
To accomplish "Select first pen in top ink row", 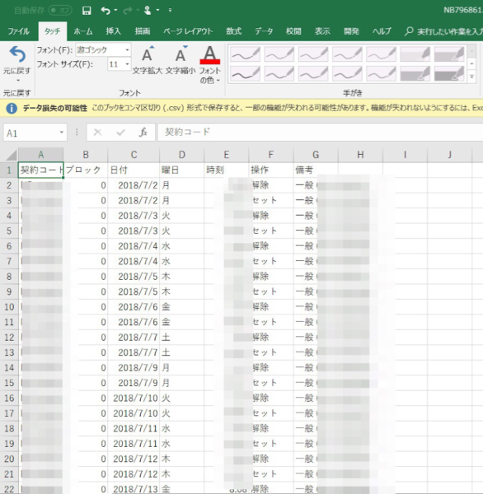I will point(245,54).
